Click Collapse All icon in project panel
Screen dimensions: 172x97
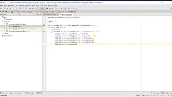click(x=35, y=14)
